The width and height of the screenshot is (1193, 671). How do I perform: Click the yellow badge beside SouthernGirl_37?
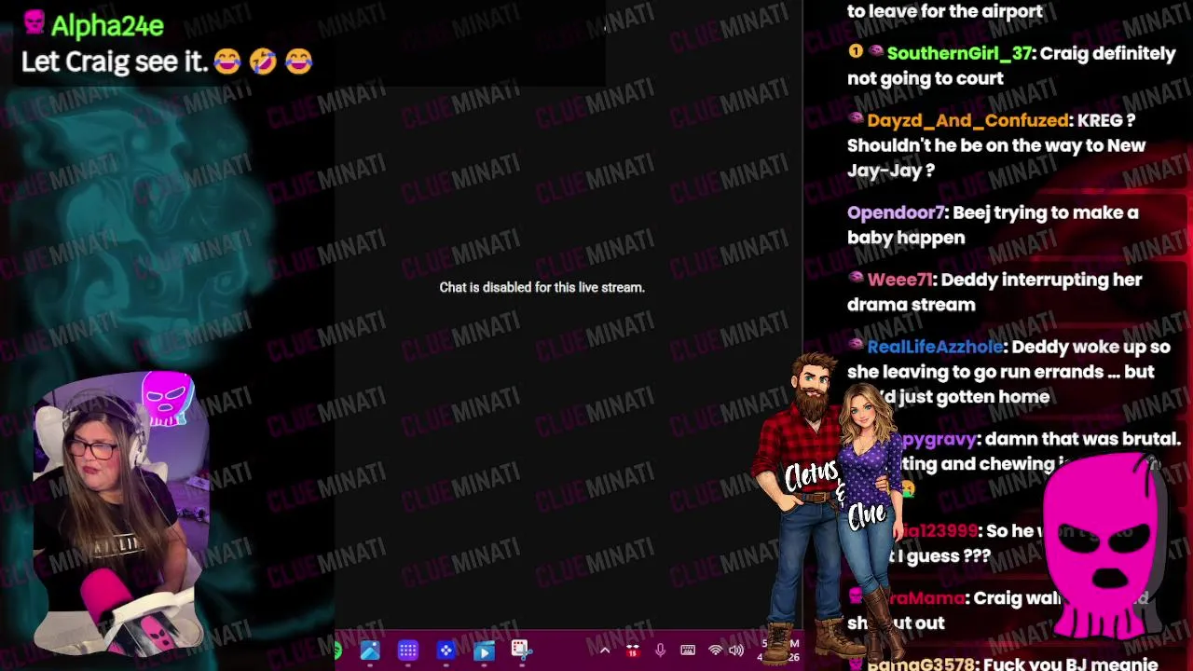pos(855,52)
